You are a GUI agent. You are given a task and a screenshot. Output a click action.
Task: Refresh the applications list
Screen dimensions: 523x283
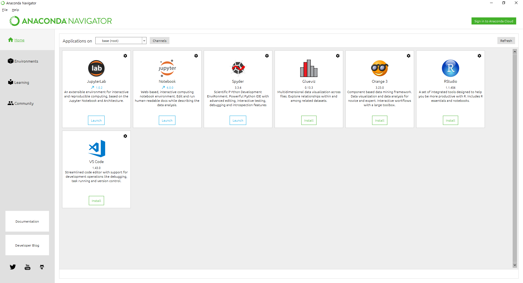click(506, 41)
